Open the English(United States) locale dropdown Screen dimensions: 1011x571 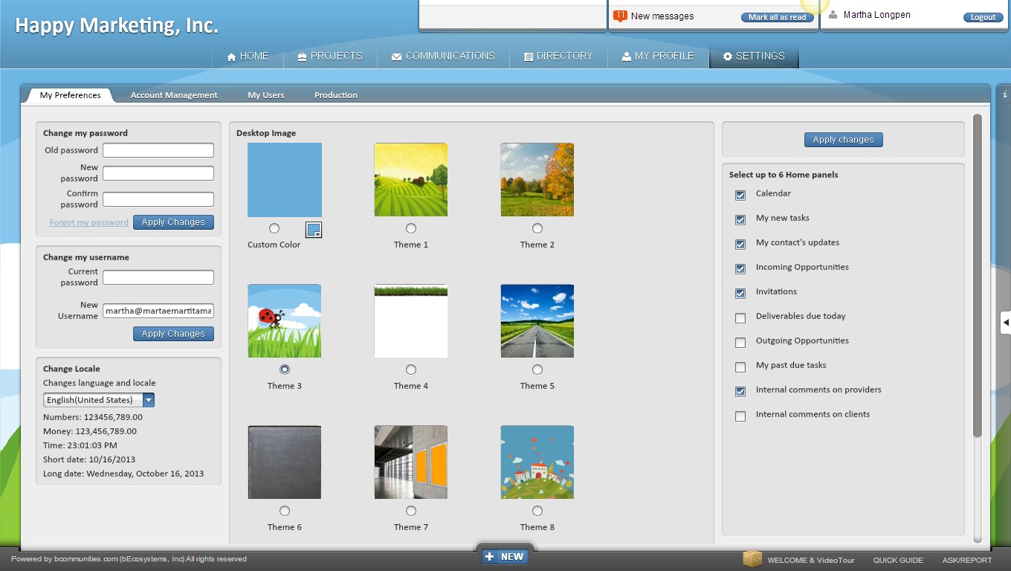[x=149, y=400]
